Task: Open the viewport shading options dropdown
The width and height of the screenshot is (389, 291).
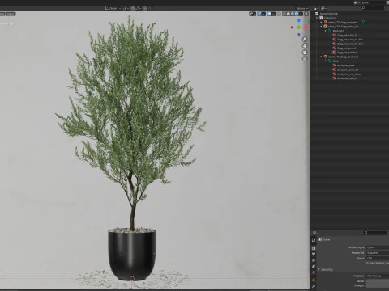Action: tap(301, 14)
